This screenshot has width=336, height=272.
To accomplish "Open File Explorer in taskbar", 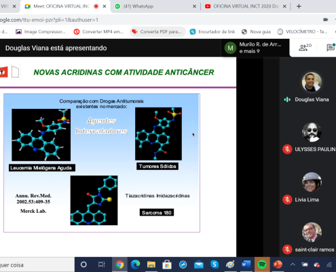I will (151, 265).
